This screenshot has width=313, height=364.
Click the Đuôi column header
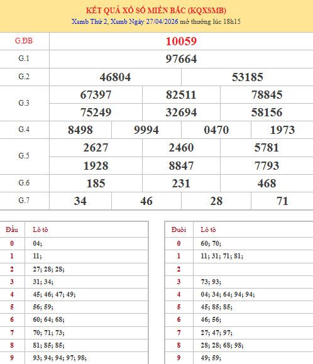coord(178,230)
